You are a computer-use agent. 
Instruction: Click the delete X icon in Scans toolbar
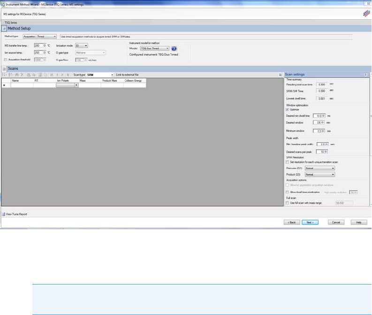pos(22,75)
